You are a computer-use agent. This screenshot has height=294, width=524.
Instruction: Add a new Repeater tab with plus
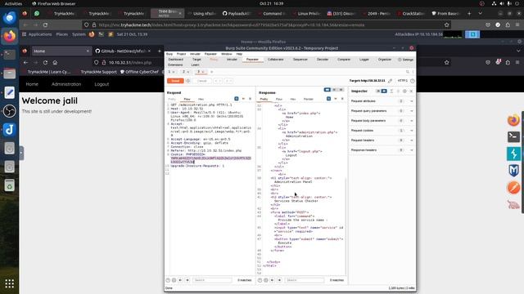click(x=211, y=72)
